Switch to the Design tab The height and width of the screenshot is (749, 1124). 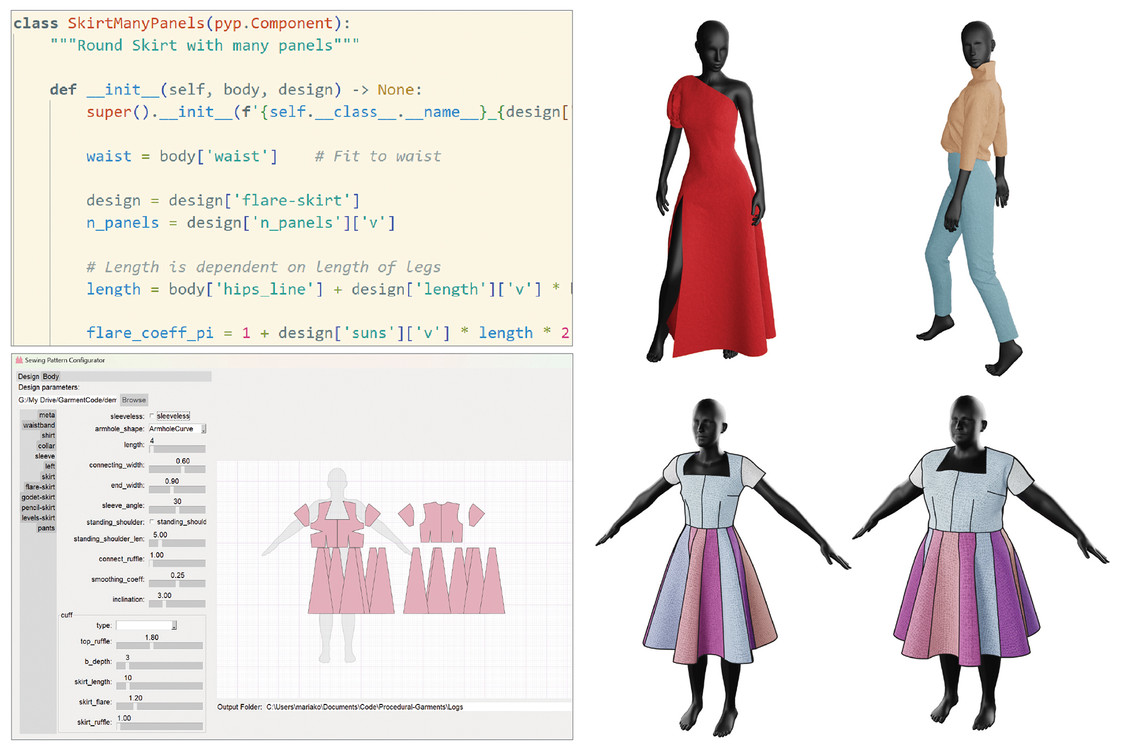pos(28,377)
